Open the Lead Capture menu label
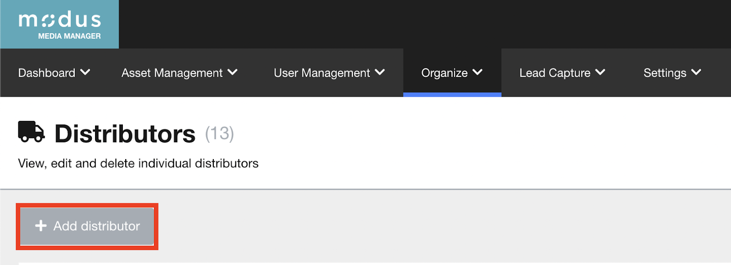 555,73
